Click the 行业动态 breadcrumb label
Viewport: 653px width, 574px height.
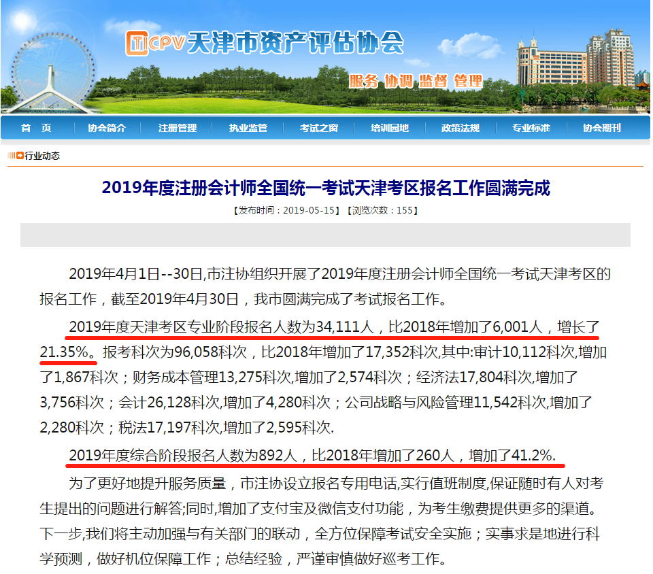click(x=42, y=156)
